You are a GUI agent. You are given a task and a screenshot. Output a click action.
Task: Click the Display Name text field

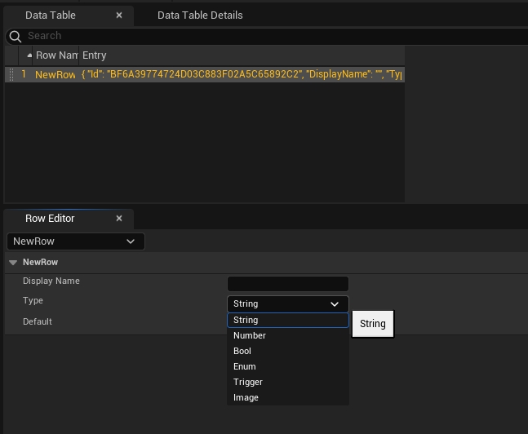click(x=287, y=284)
